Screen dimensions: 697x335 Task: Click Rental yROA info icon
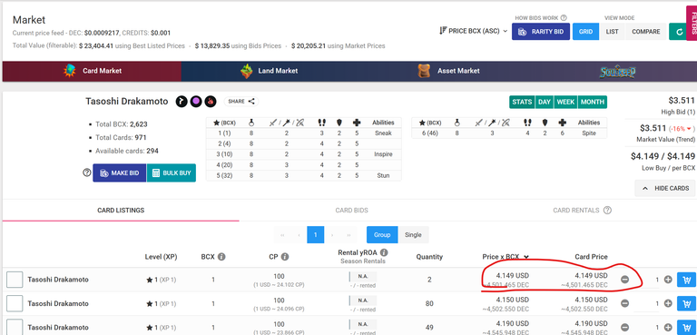tap(384, 252)
